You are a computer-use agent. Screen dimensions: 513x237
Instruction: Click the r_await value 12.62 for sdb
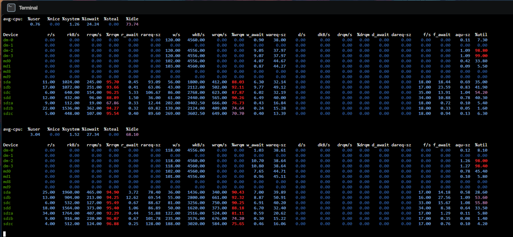[132, 197]
